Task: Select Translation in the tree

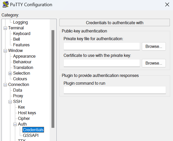Action: click(23, 67)
